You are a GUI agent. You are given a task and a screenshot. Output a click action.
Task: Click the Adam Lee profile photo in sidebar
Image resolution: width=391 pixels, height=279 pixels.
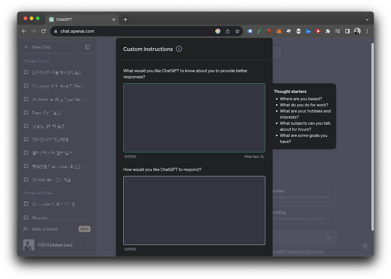(x=29, y=245)
